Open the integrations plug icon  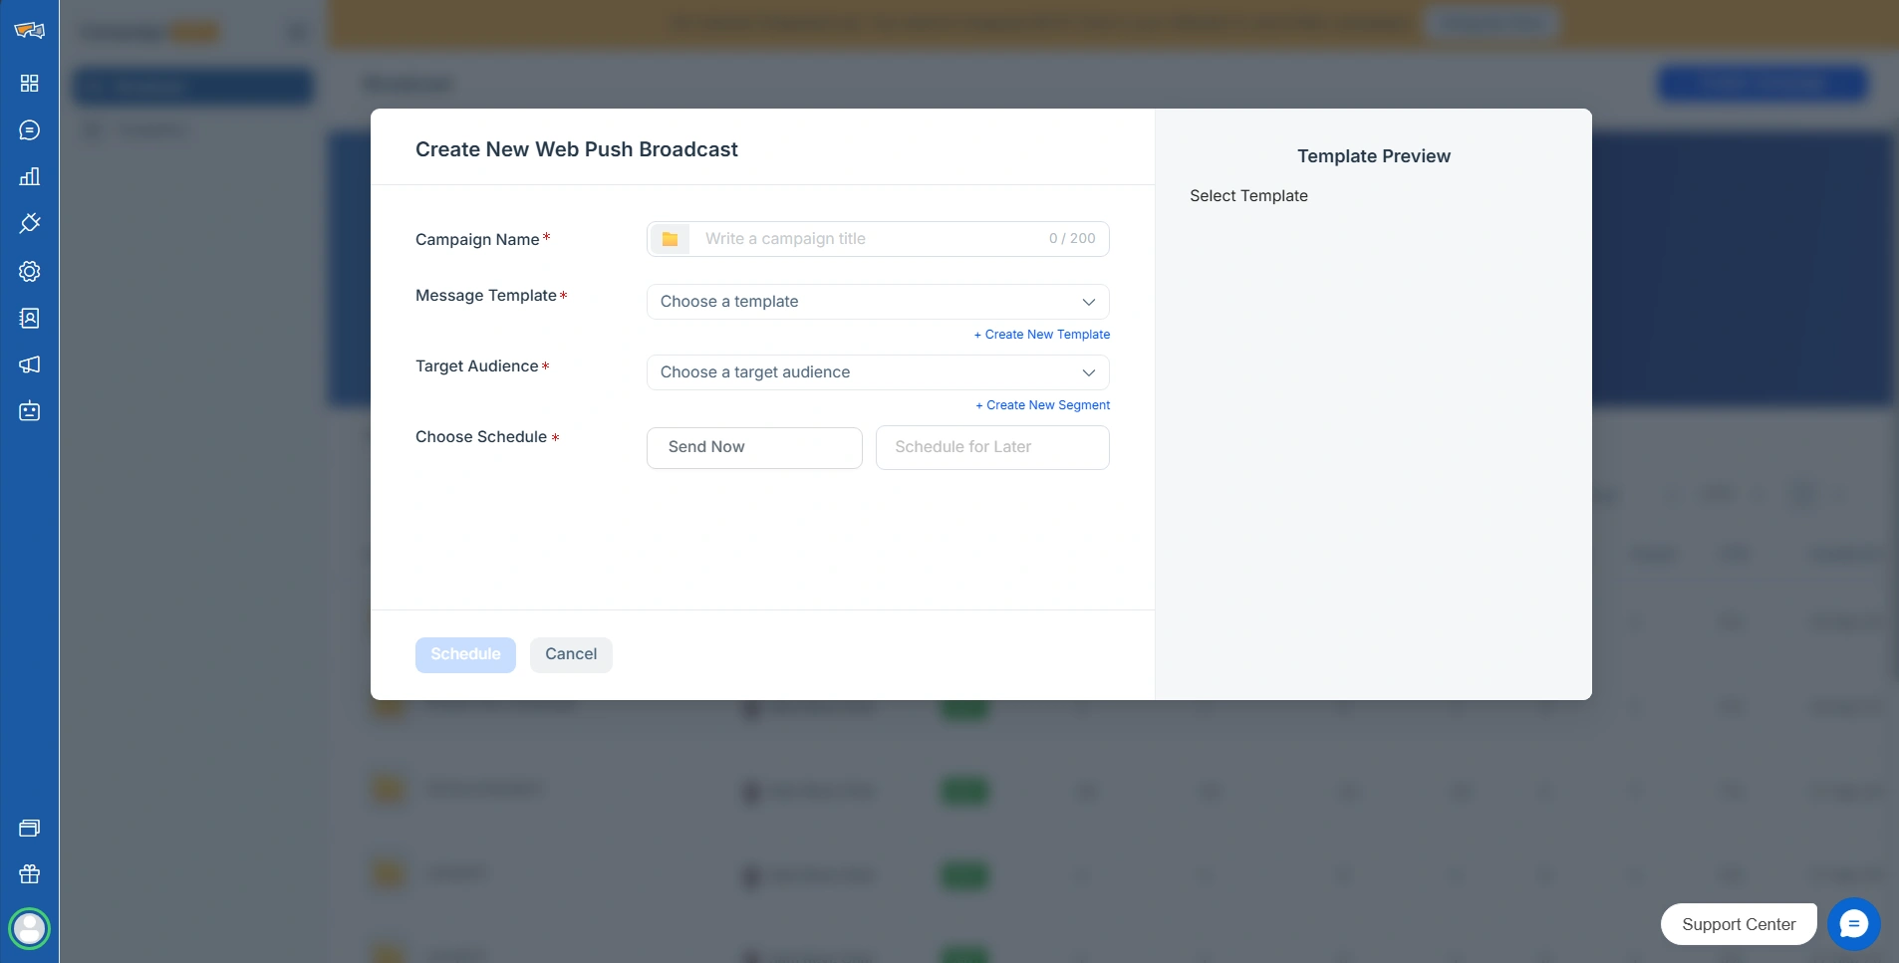pyautogui.click(x=29, y=224)
